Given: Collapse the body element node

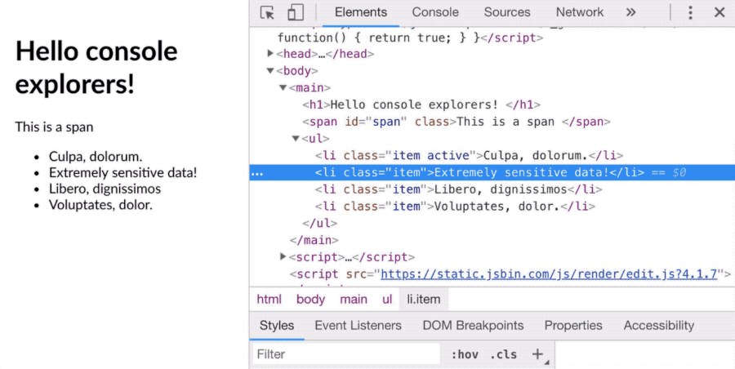Looking at the screenshot, I should click(x=271, y=71).
